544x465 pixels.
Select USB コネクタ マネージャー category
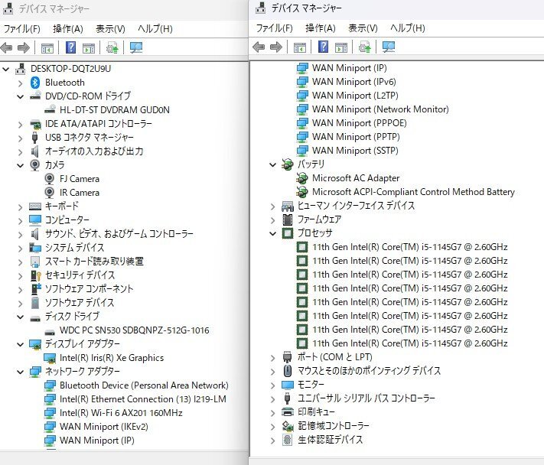(90, 138)
